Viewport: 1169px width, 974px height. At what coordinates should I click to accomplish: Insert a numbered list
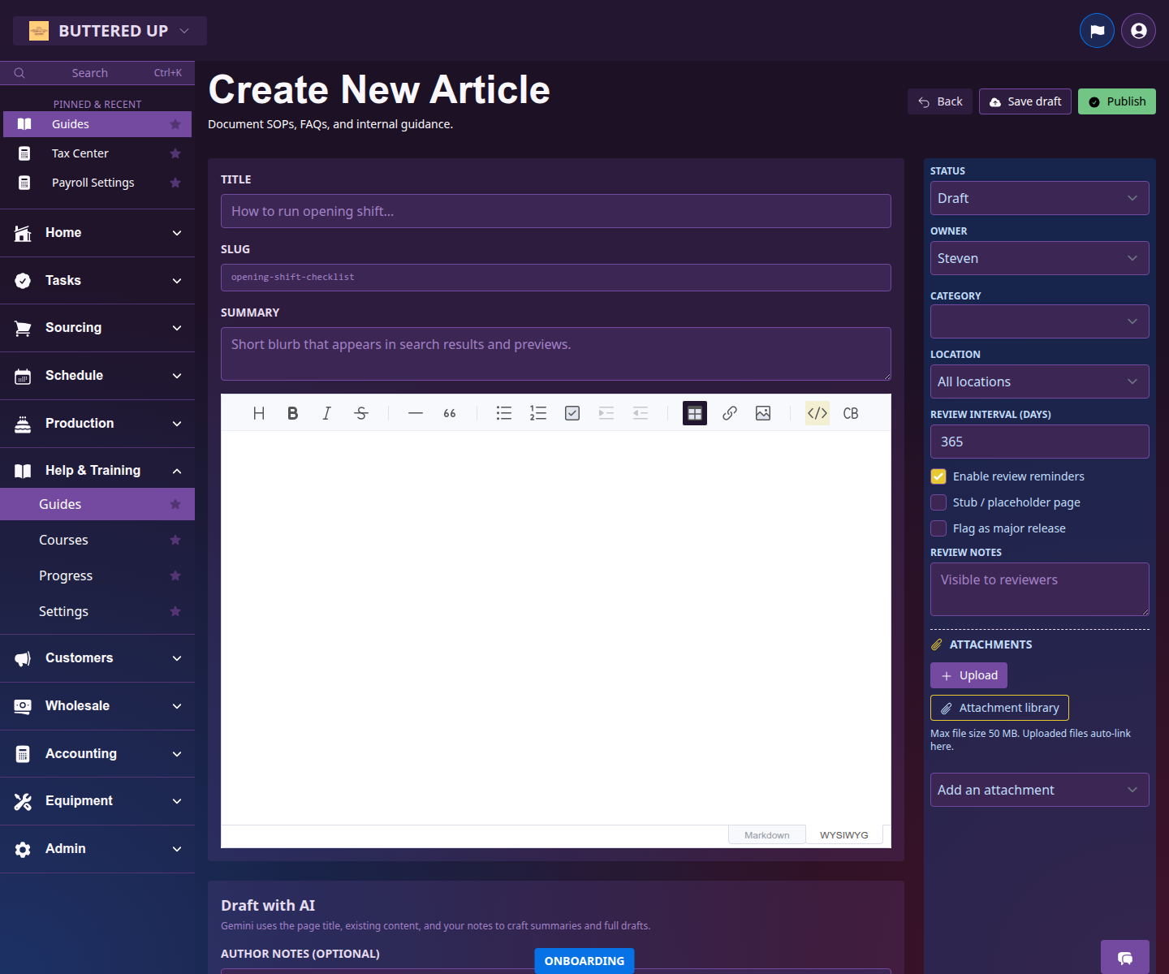tap(537, 413)
